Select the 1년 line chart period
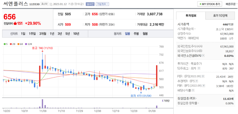 coord(52,33)
